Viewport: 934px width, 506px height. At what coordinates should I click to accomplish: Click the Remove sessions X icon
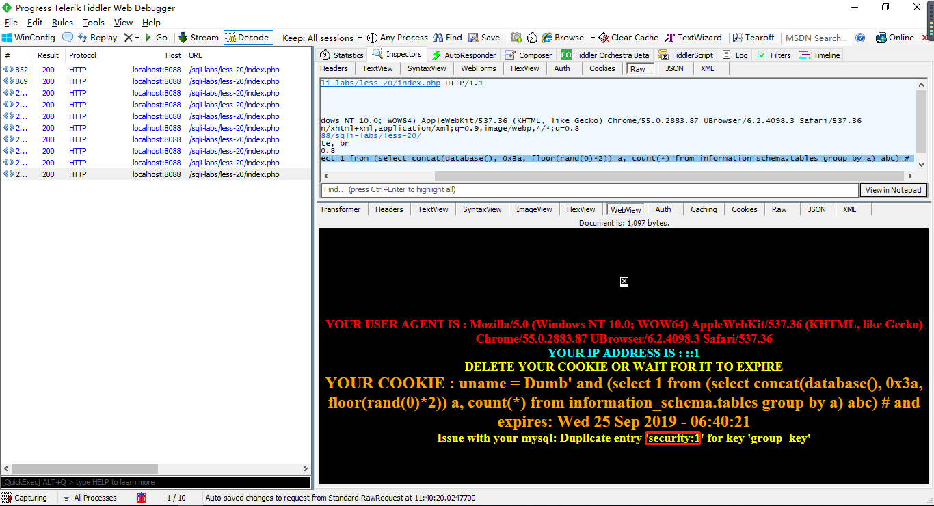pos(128,38)
